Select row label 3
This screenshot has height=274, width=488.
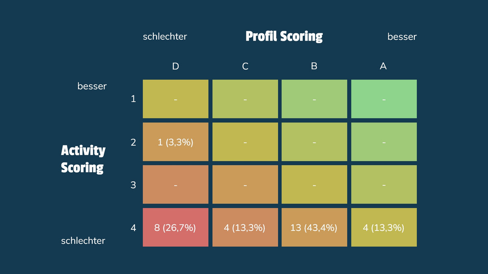pos(133,185)
